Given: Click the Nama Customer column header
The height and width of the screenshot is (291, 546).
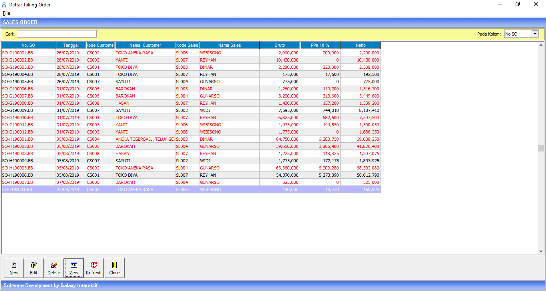Looking at the screenshot, I should (145, 46).
